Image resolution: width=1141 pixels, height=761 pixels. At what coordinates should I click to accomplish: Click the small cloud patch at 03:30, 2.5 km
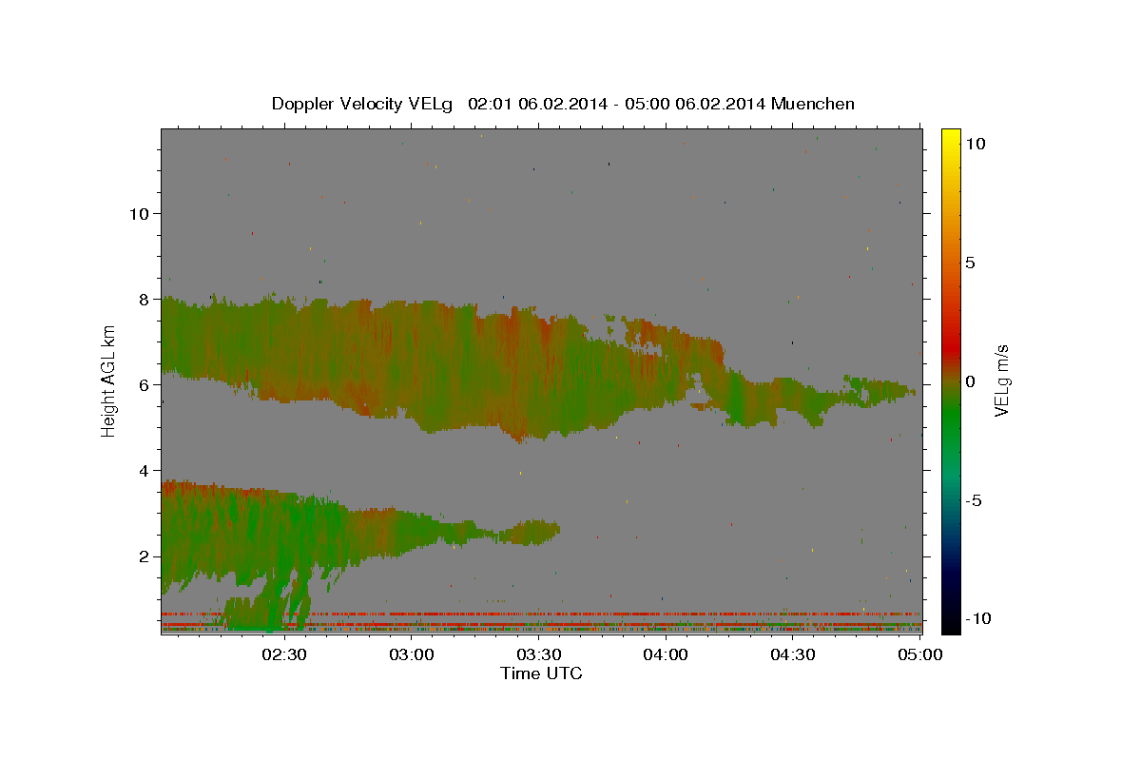click(x=531, y=532)
